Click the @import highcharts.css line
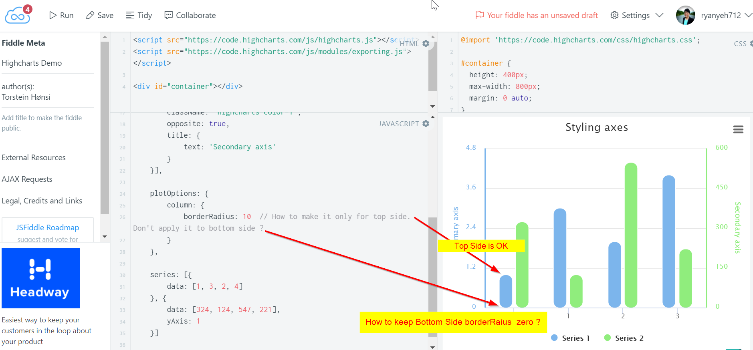 pyautogui.click(x=580, y=40)
